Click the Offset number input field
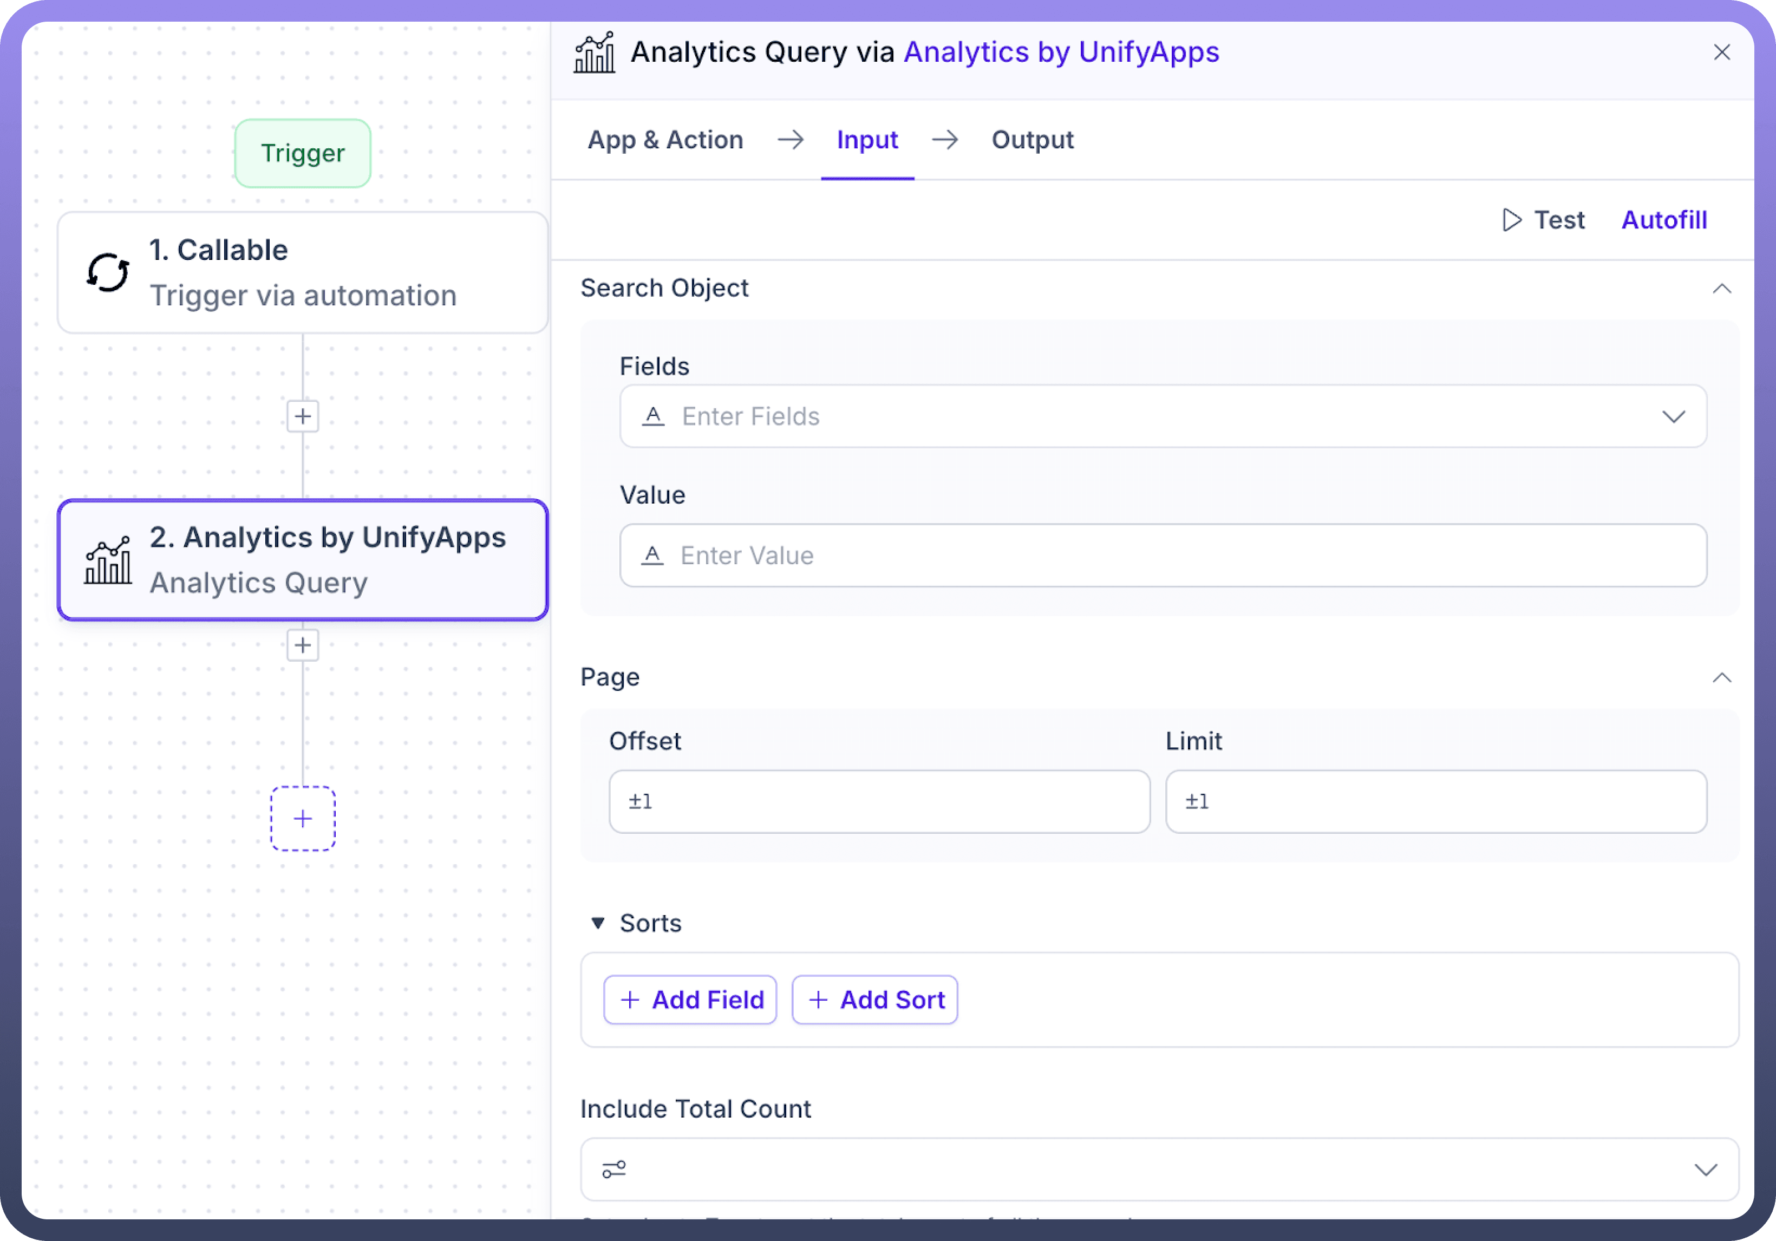This screenshot has width=1776, height=1241. tap(879, 801)
